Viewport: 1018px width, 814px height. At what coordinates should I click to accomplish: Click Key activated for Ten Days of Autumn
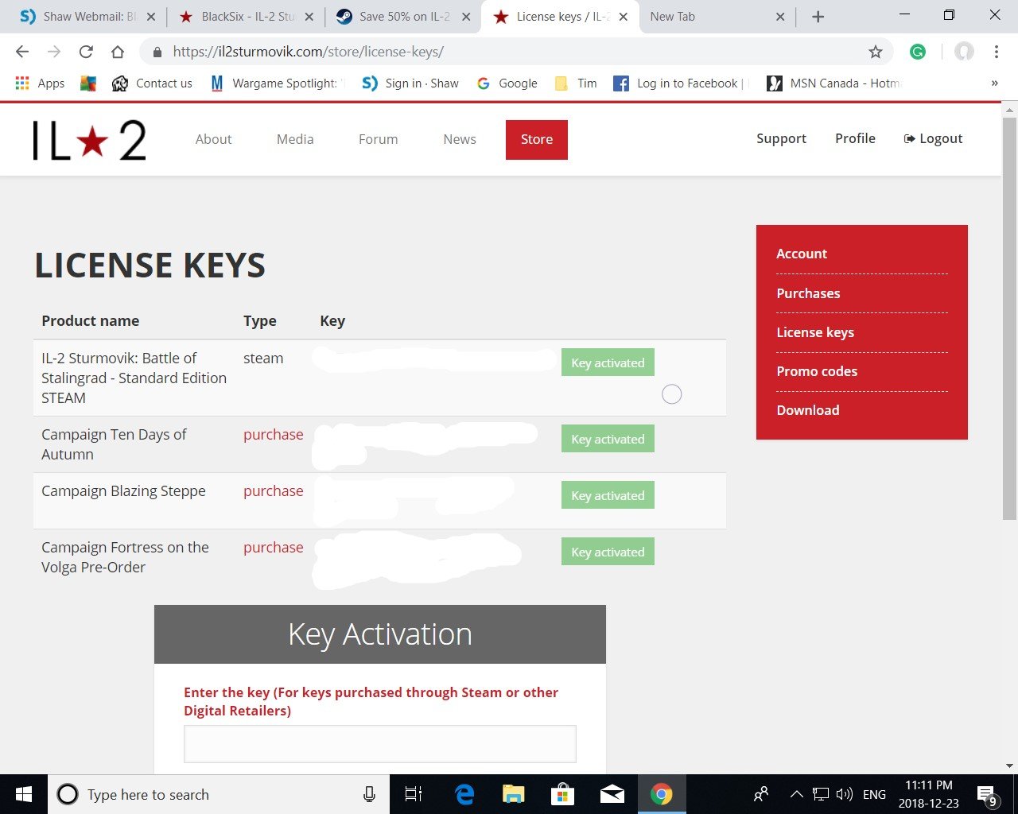click(x=608, y=439)
